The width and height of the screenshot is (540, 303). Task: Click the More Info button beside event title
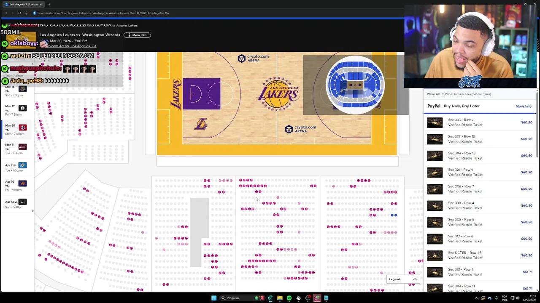tap(137, 35)
